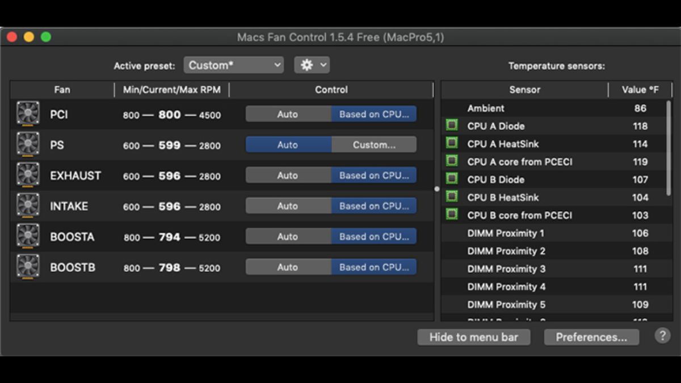Click Hide to menu bar button
The width and height of the screenshot is (681, 383).
click(x=474, y=337)
